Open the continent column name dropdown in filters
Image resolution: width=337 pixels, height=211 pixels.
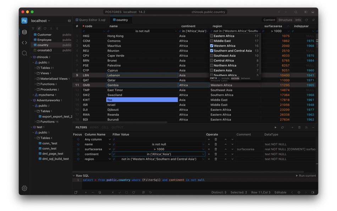(x=110, y=154)
